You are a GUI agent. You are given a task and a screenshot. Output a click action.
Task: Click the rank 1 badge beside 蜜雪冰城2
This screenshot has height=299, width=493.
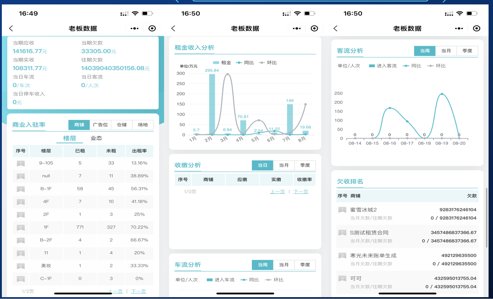(x=342, y=210)
